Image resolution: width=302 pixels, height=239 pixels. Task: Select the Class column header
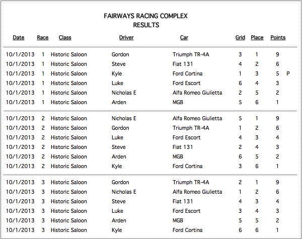point(65,38)
